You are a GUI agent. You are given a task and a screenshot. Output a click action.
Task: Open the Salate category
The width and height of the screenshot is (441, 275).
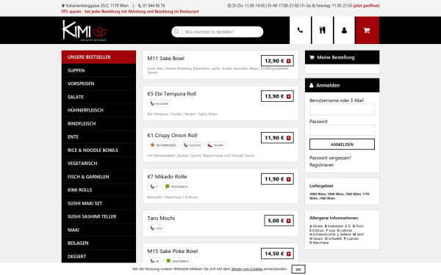(98, 97)
